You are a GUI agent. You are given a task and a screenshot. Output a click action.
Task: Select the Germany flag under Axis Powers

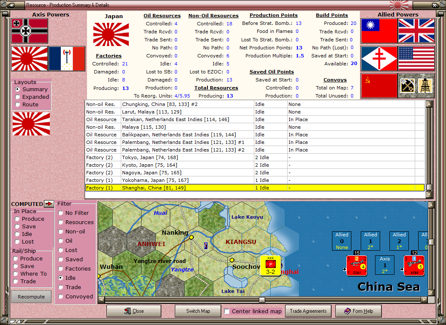pos(30,31)
